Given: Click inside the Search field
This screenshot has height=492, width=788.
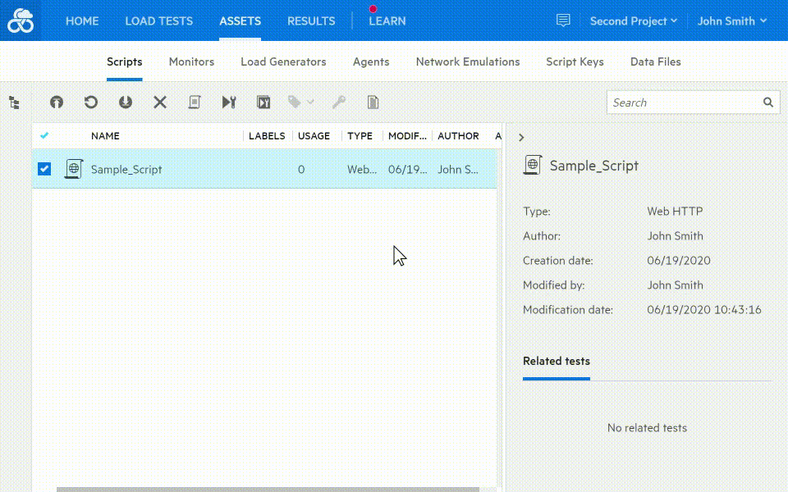Looking at the screenshot, I should [685, 102].
